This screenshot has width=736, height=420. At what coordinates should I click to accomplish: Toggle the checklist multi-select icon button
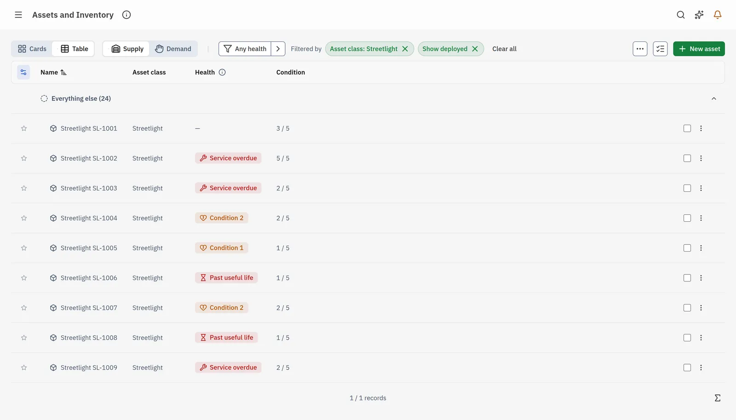click(660, 49)
